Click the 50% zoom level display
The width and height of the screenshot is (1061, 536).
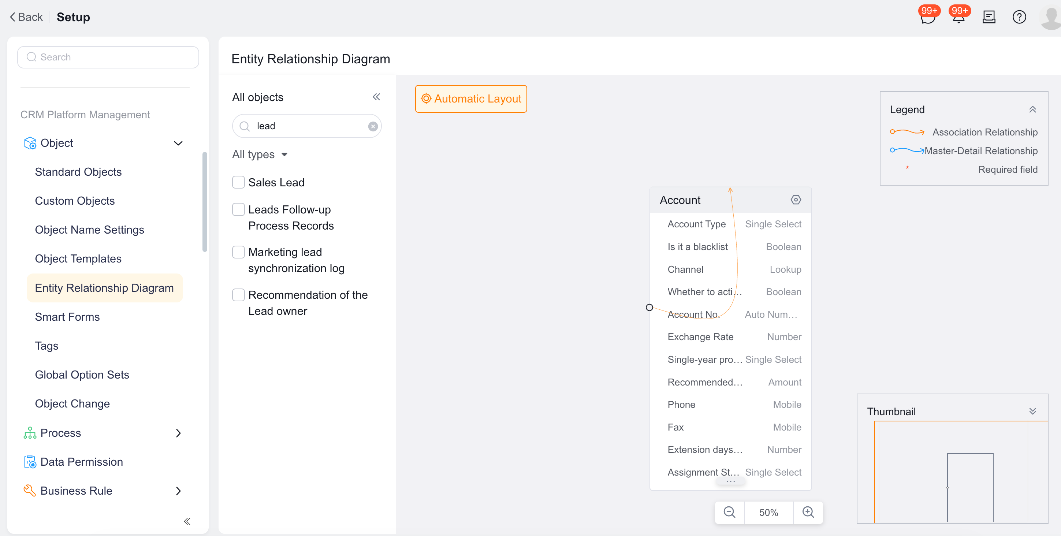pos(768,512)
